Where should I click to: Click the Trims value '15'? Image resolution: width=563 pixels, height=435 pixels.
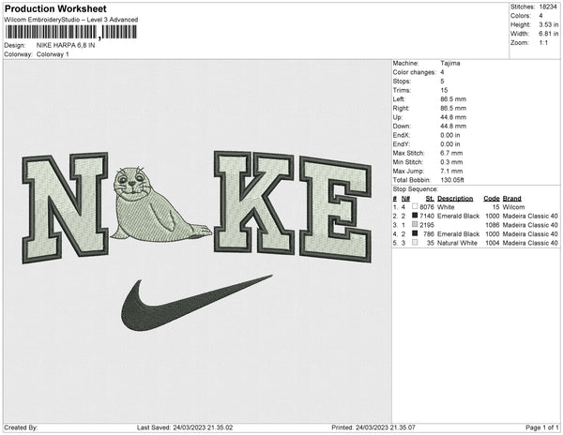[444, 90]
